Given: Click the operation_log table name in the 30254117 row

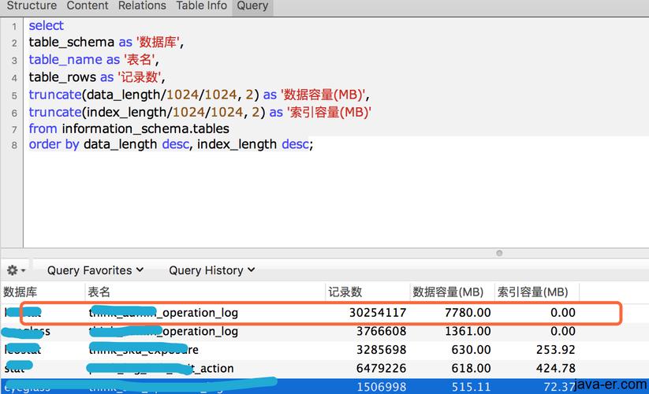Looking at the screenshot, I should pos(163,313).
